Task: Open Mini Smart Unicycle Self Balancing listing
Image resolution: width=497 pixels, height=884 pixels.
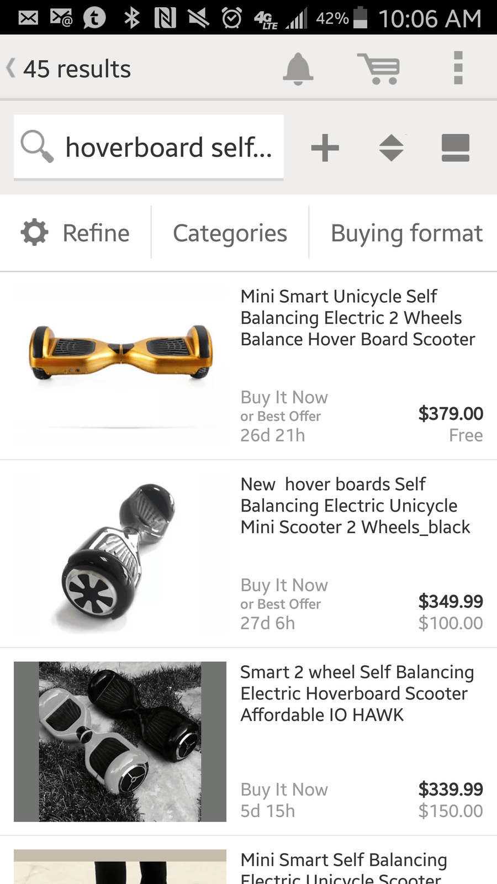Action: click(357, 318)
